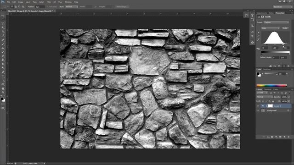
Task: Select the Brush tool
Action: coord(3,44)
